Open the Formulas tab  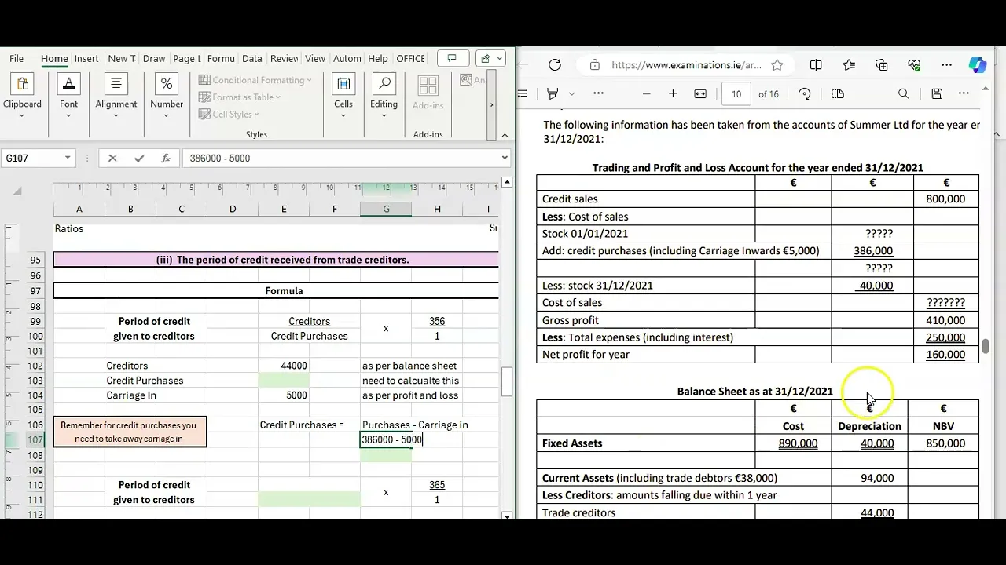tap(221, 59)
